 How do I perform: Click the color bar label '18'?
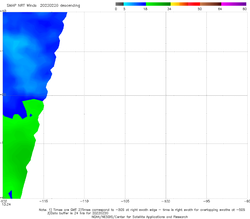coord(145,9)
